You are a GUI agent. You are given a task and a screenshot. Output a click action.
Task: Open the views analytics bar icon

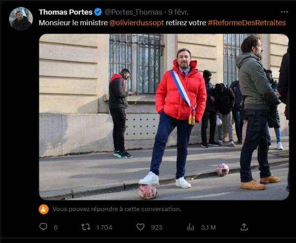coord(190,227)
